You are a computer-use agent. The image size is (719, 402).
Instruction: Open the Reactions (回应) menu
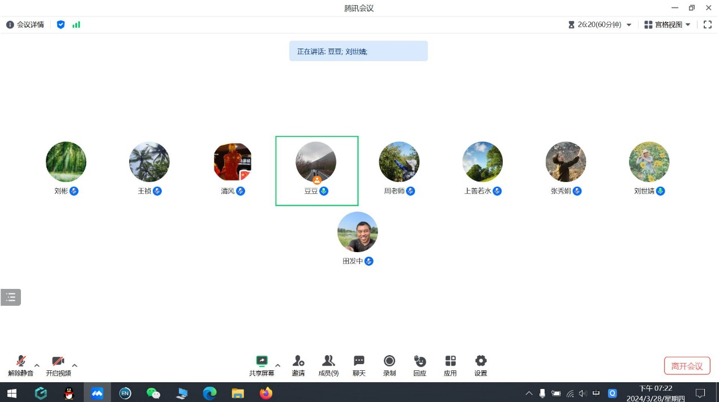tap(420, 365)
